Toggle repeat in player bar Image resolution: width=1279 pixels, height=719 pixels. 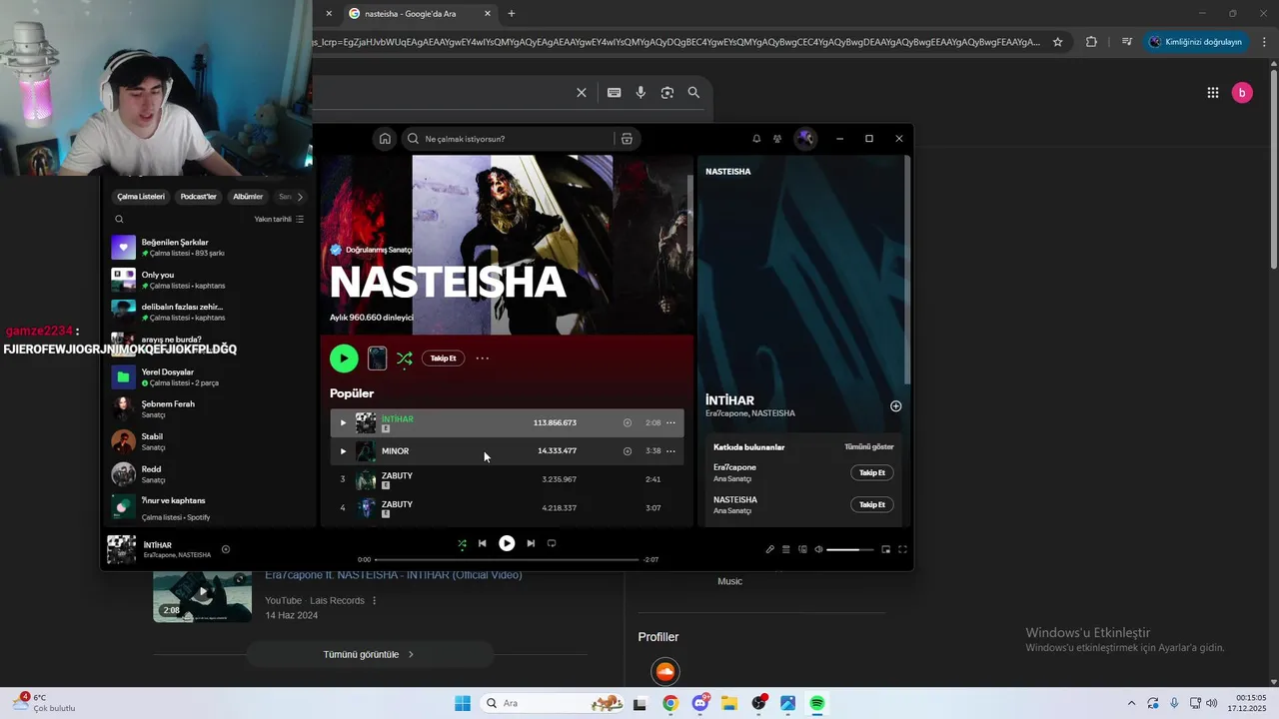pyautogui.click(x=552, y=543)
